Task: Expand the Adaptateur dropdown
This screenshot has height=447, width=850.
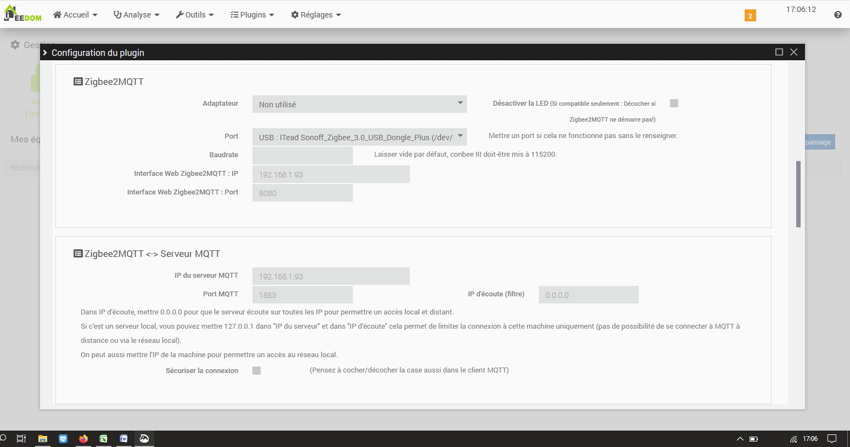Action: coord(359,104)
